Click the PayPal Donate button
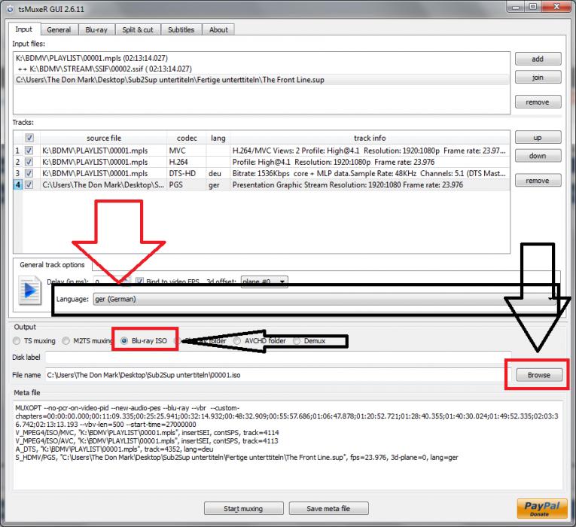 point(542,509)
